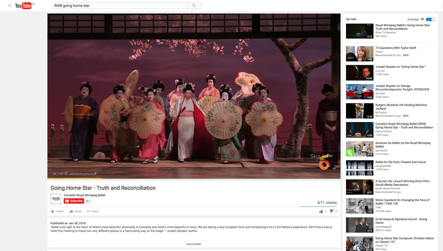Toggle the Autoplay switch off
443x251 pixels.
coord(430,19)
